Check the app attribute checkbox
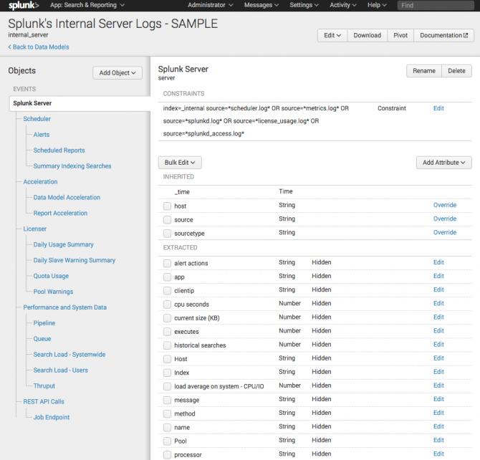This screenshot has width=480, height=460. click(167, 277)
